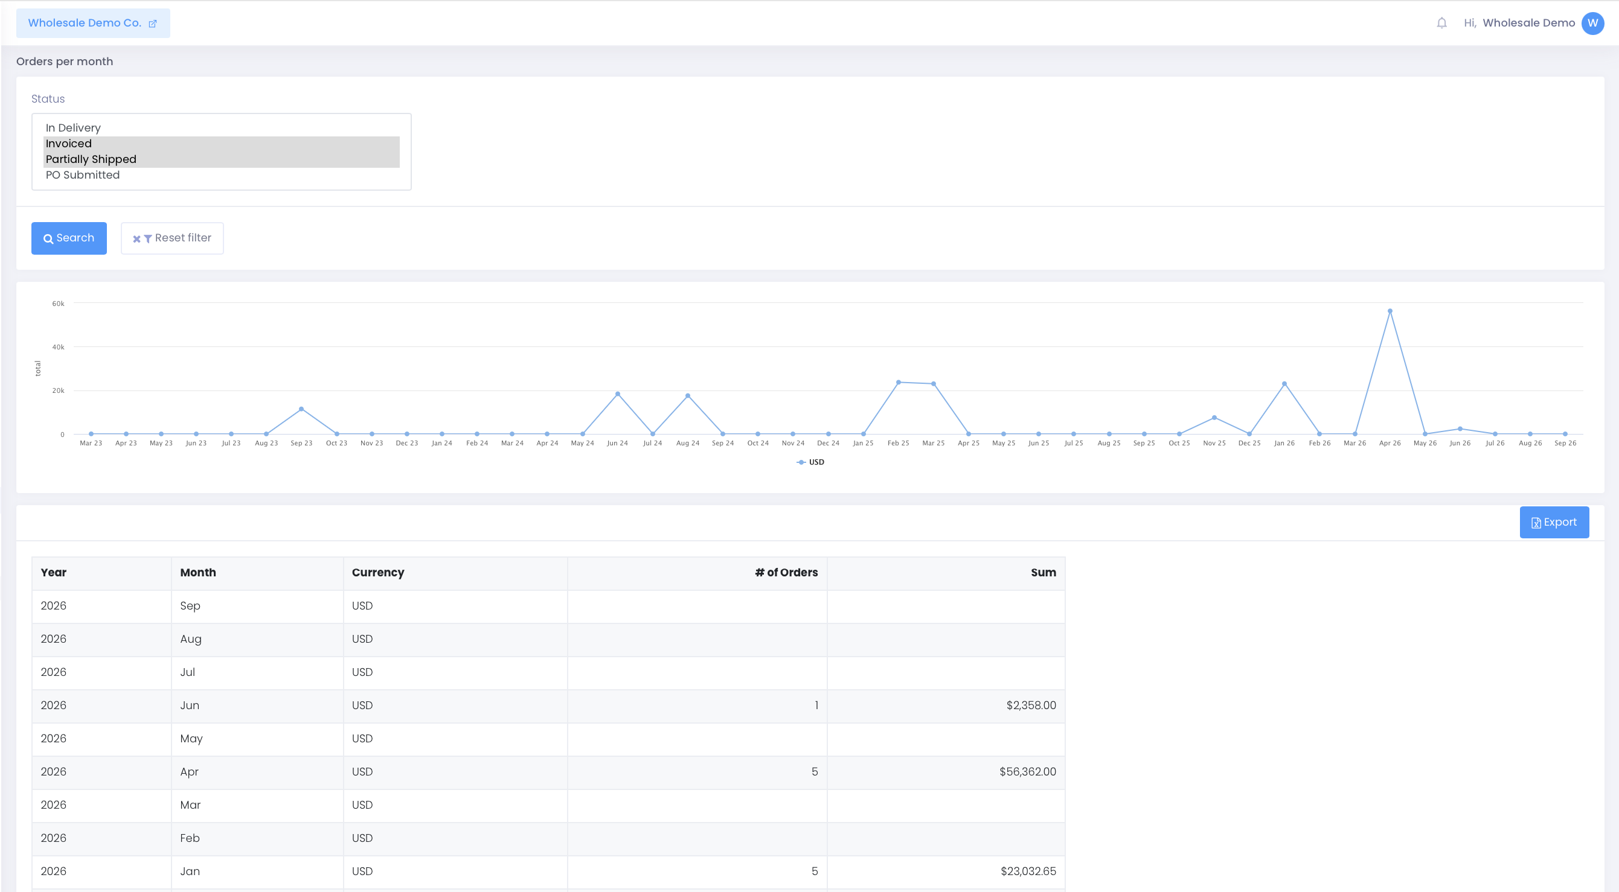Click the Jun 26 chart data point
This screenshot has height=892, width=1619.
coord(1460,429)
